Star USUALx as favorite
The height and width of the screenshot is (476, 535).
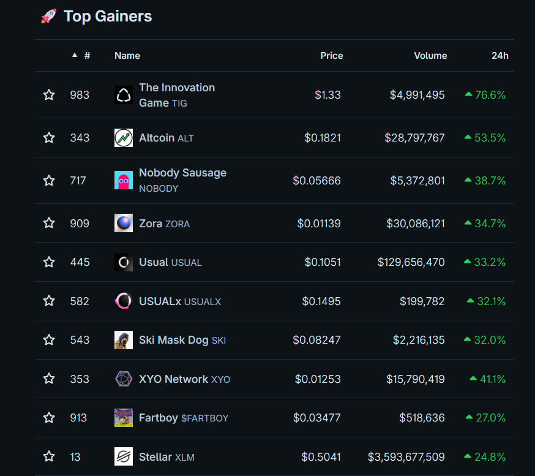pyautogui.click(x=49, y=301)
